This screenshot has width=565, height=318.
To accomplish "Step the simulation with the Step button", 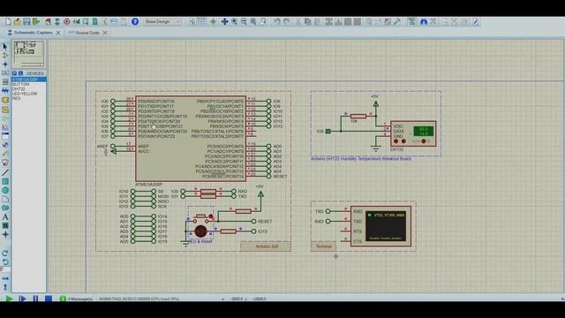I will pos(22,299).
